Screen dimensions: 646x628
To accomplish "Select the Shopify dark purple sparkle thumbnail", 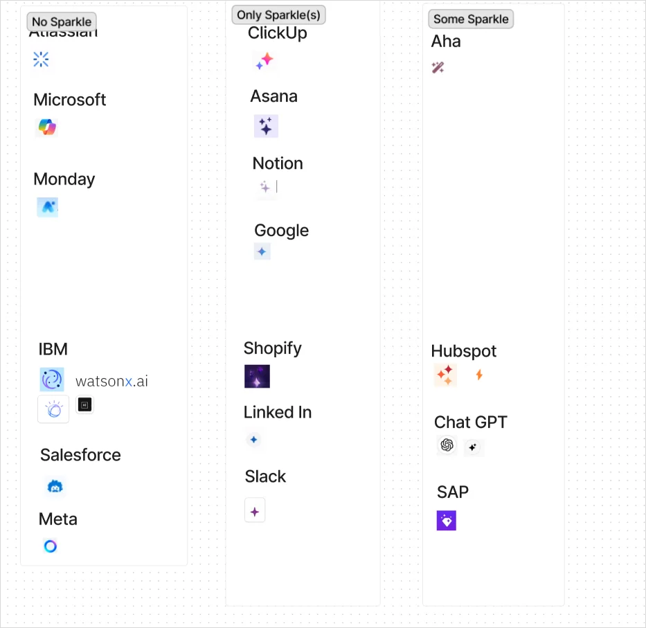I will click(257, 377).
